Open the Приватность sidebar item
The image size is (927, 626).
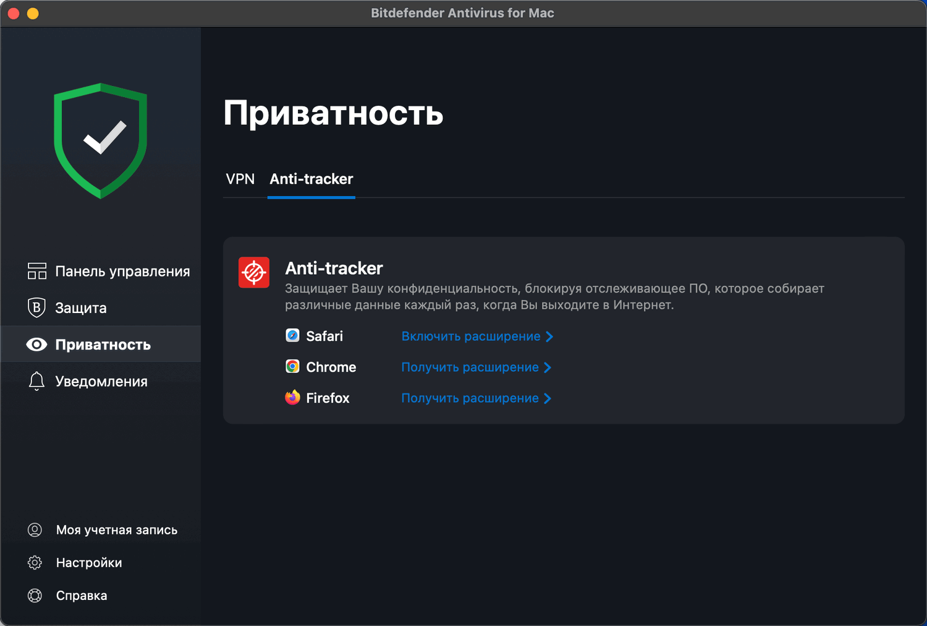101,344
